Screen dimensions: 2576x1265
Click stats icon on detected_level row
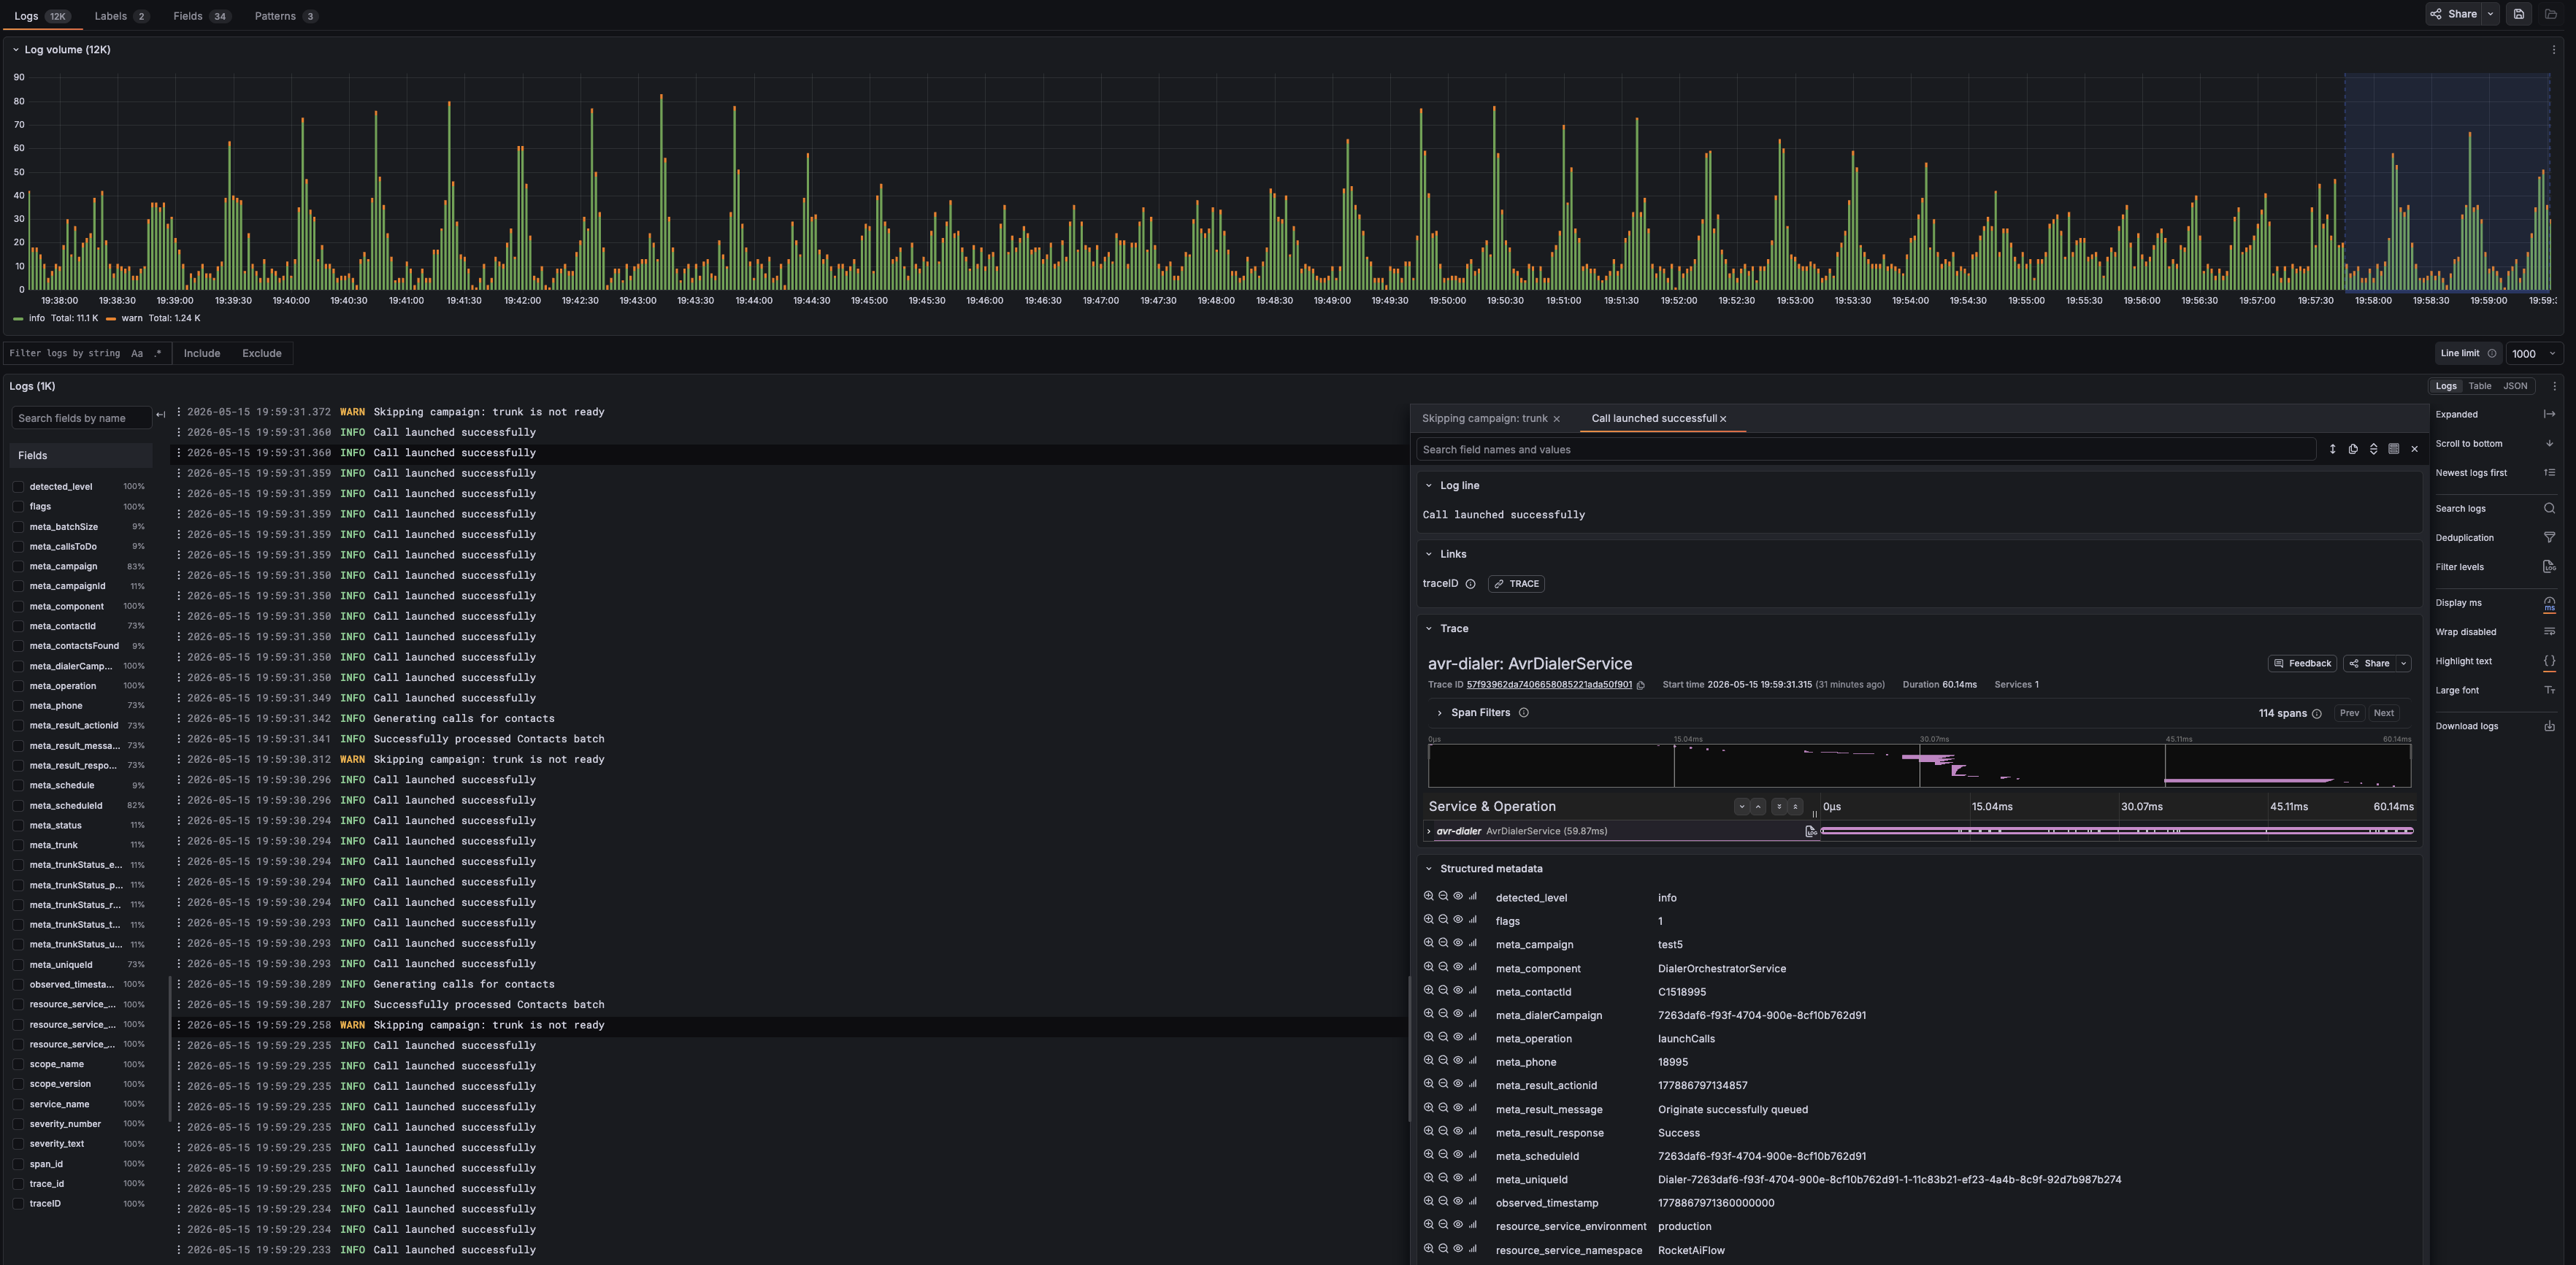pos(1472,896)
